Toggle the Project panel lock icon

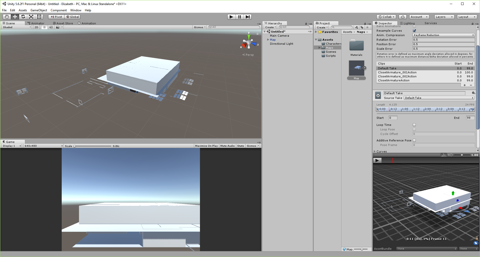(365, 23)
